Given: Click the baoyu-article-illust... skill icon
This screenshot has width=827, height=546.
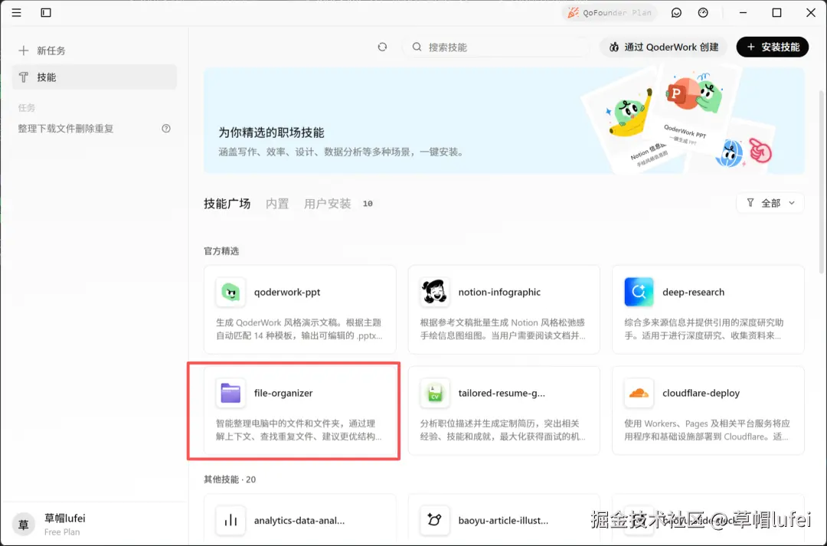Looking at the screenshot, I should tap(435, 520).
